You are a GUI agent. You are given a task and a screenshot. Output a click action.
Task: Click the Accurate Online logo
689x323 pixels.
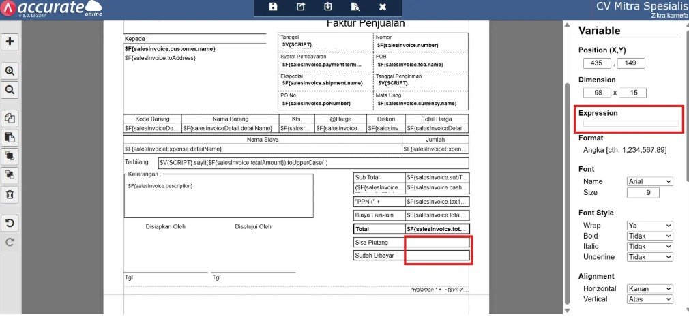pos(52,8)
